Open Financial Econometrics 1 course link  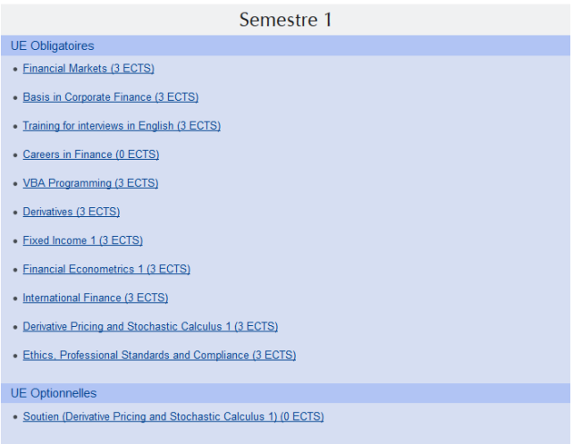coord(106,269)
